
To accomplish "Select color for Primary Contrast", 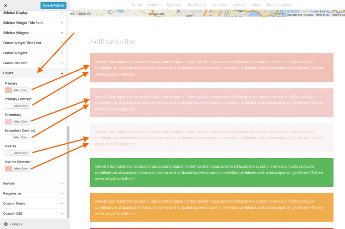I will (x=20, y=106).
